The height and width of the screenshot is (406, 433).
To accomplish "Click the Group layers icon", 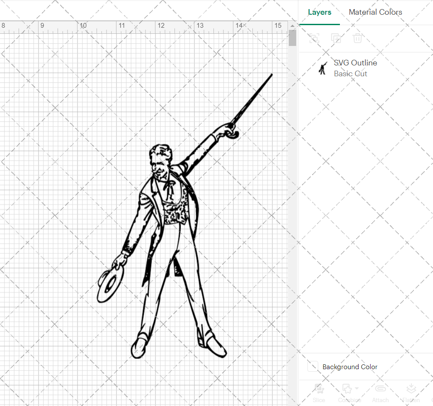I will (314, 38).
